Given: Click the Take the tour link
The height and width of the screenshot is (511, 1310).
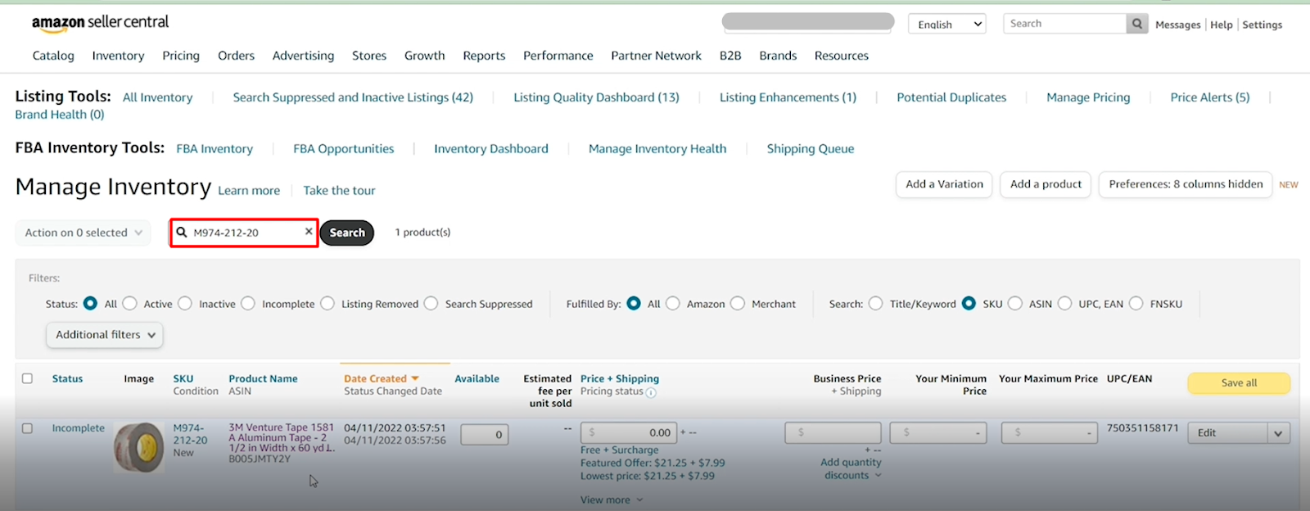Looking at the screenshot, I should (339, 191).
